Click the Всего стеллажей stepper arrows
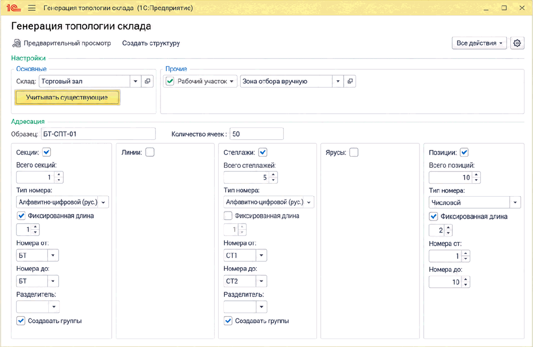This screenshot has width=533, height=347. [x=274, y=177]
